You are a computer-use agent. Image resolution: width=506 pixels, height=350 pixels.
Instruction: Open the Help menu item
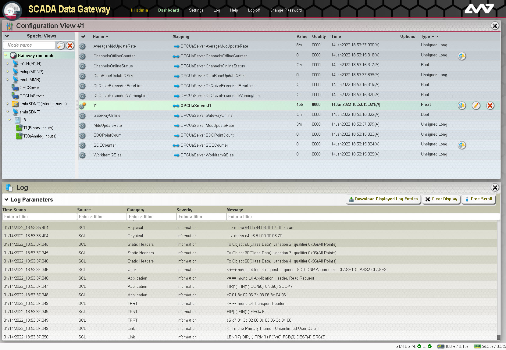tap(234, 10)
